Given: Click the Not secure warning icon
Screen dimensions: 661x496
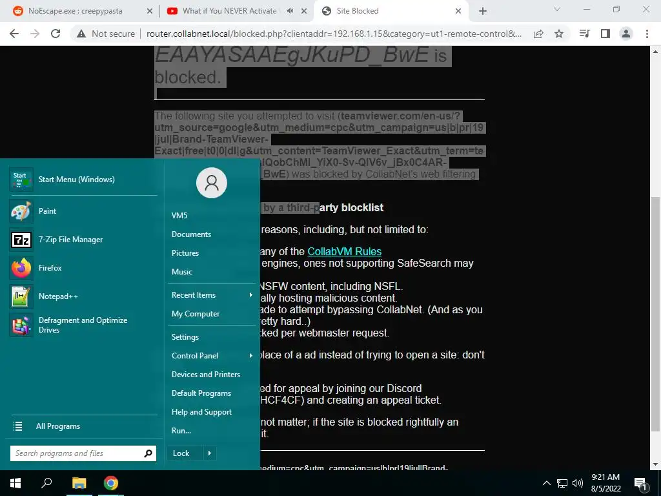Looking at the screenshot, I should point(81,34).
